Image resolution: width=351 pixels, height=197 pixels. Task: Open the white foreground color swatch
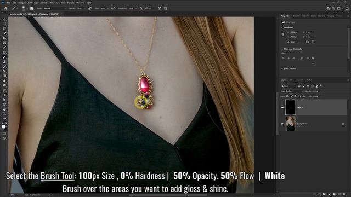[3, 126]
